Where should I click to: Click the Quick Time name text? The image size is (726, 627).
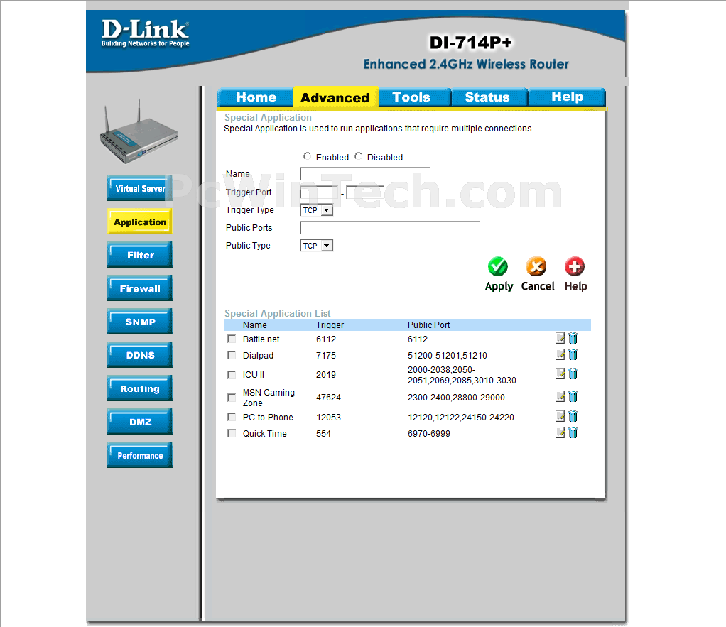pos(265,434)
